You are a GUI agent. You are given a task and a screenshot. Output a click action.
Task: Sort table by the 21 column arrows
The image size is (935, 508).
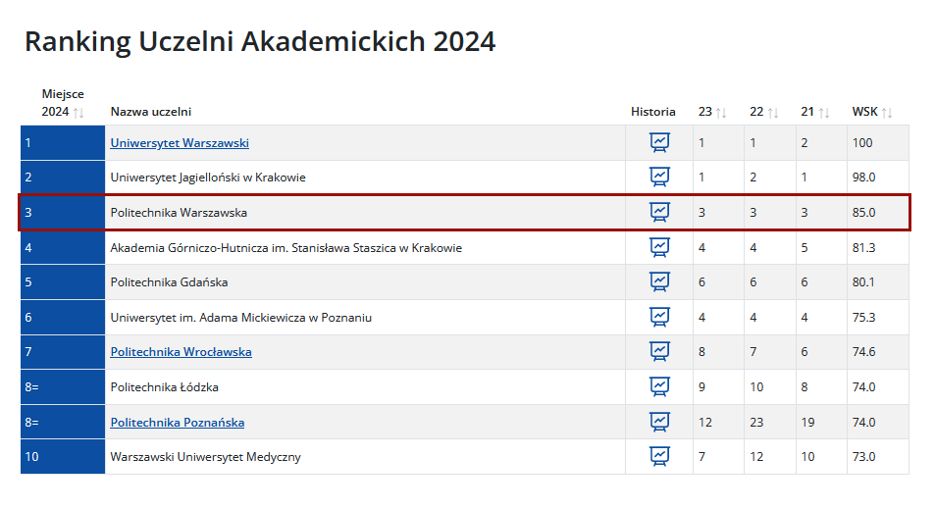point(824,112)
